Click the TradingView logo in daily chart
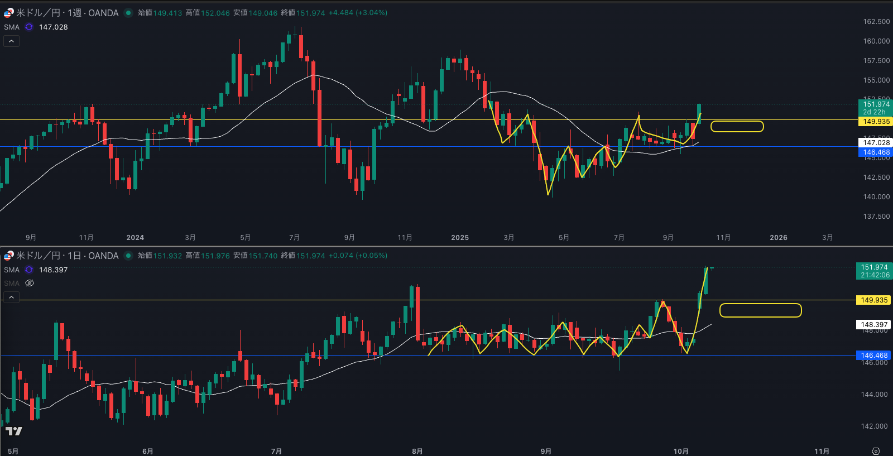This screenshot has width=893, height=456. [x=13, y=431]
